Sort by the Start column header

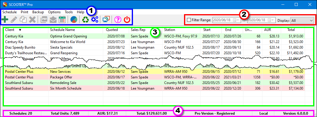pos(207,30)
